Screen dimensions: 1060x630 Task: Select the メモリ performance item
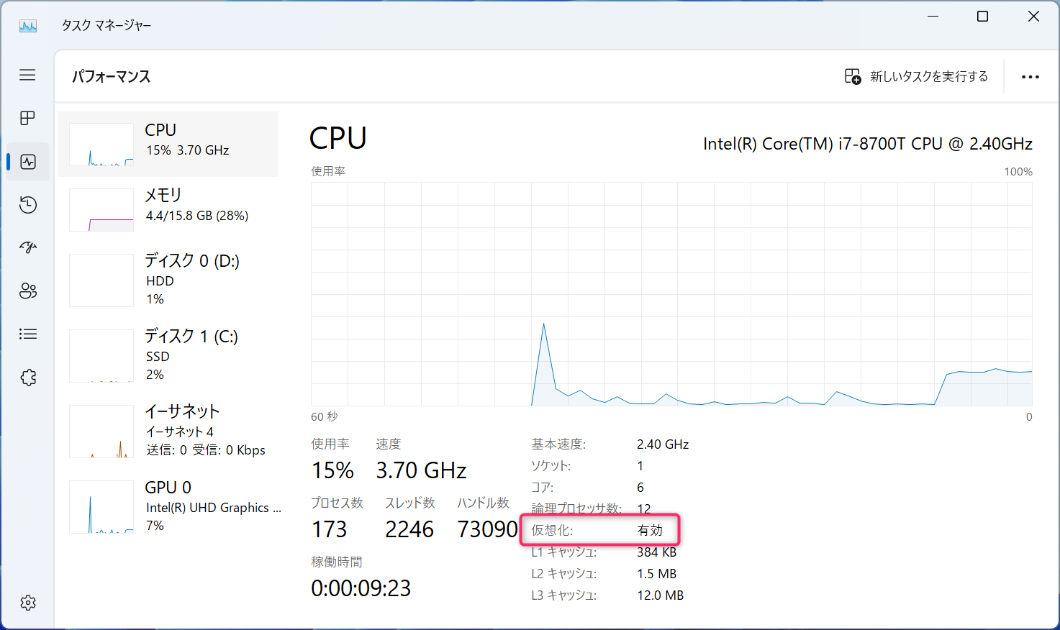tap(168, 209)
